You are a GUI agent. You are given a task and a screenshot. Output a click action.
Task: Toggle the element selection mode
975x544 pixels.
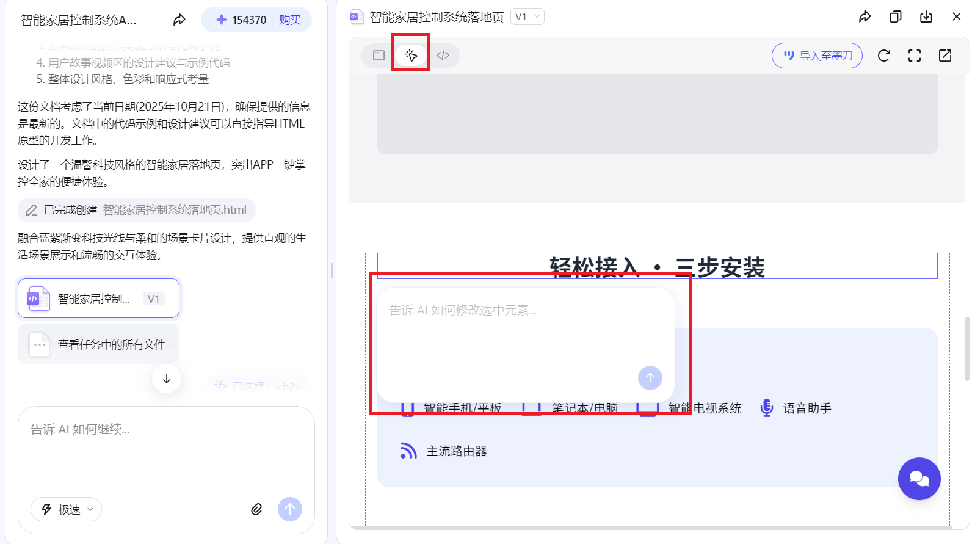[x=411, y=56]
